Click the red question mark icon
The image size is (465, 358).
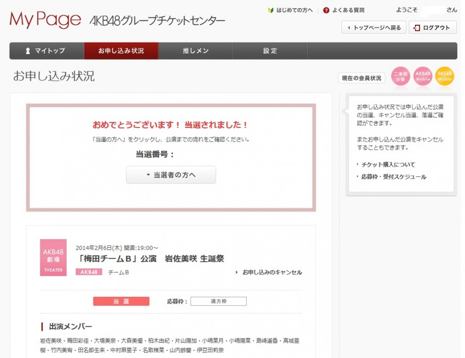326,11
